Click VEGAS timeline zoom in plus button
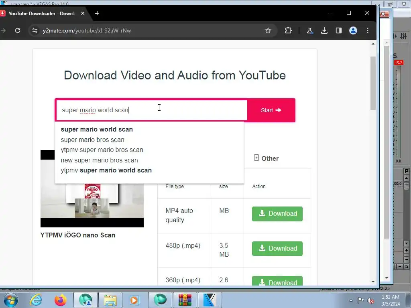 [406, 251]
